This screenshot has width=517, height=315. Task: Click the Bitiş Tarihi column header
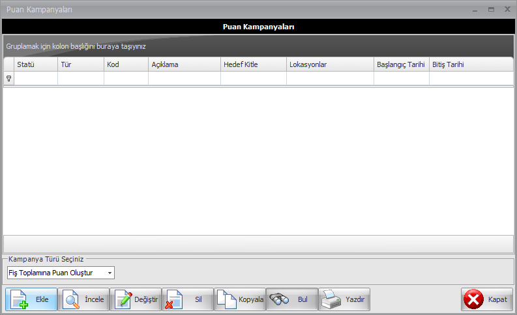coord(469,64)
